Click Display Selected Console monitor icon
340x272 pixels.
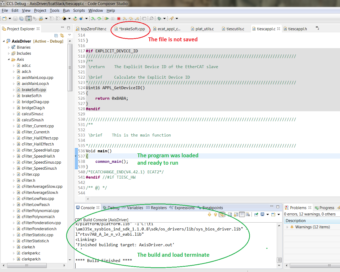pos(262,214)
